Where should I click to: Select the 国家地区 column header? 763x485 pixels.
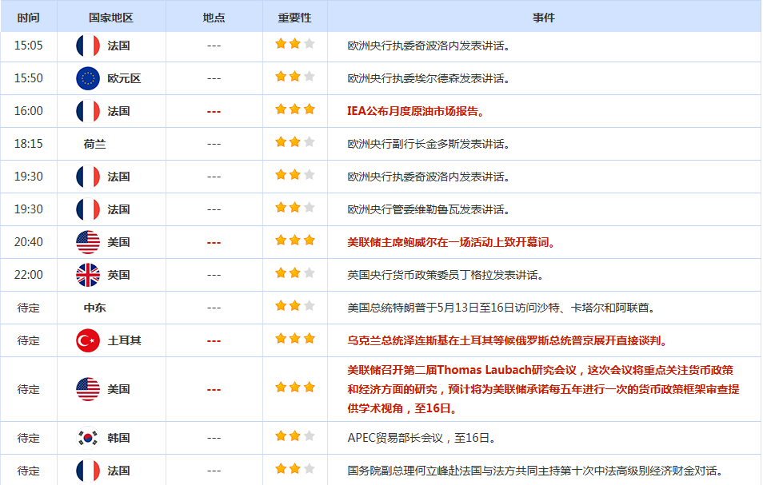point(111,18)
